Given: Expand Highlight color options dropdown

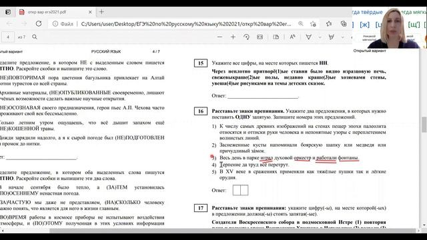Looking at the screenshot, I should pyautogui.click(x=343, y=37).
